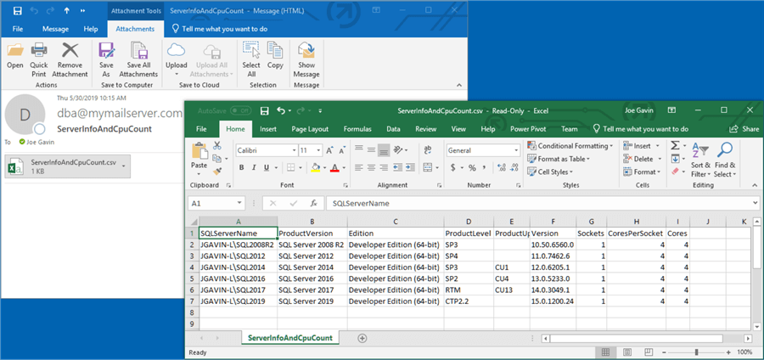The width and height of the screenshot is (764, 360).
Task: Click New Sheet plus button
Action: click(x=362, y=338)
